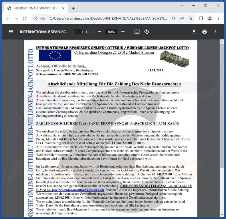Close the browser window

[218, 6]
